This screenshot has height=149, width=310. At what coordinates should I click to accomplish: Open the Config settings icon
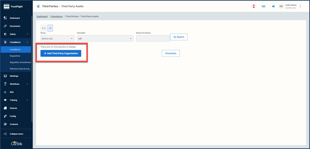pos(5,116)
